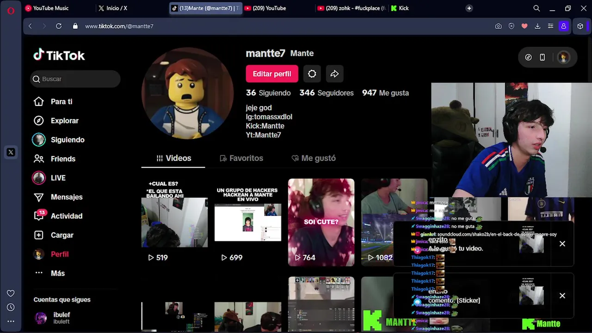Screen dimensions: 592x333
Task: Open the SOI CUTE? video
Action: (x=321, y=222)
